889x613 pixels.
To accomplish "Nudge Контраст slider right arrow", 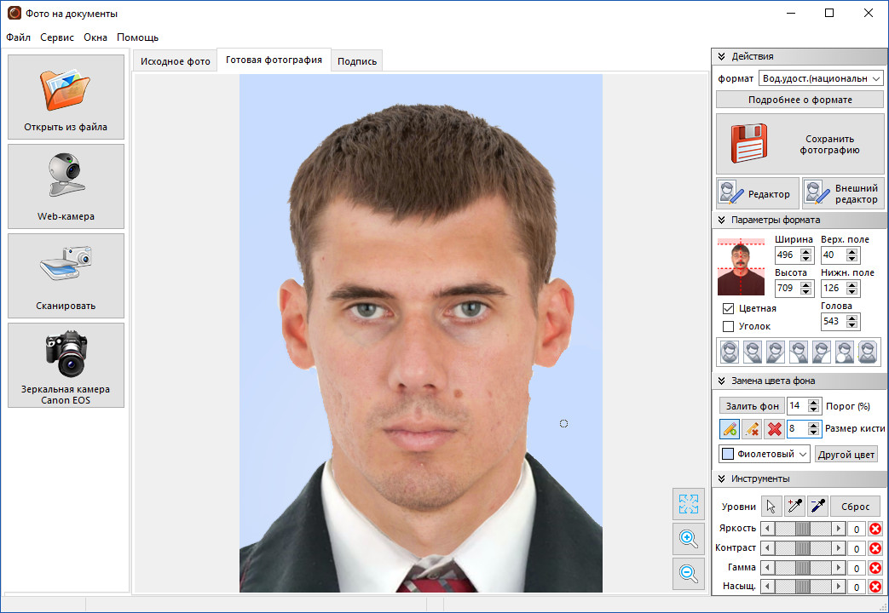I will tap(839, 548).
